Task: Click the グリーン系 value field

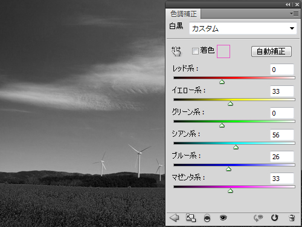Action: point(281,113)
